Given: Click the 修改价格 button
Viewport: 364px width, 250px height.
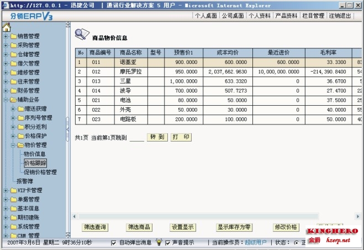Looking at the screenshot, I should pyautogui.click(x=286, y=227).
